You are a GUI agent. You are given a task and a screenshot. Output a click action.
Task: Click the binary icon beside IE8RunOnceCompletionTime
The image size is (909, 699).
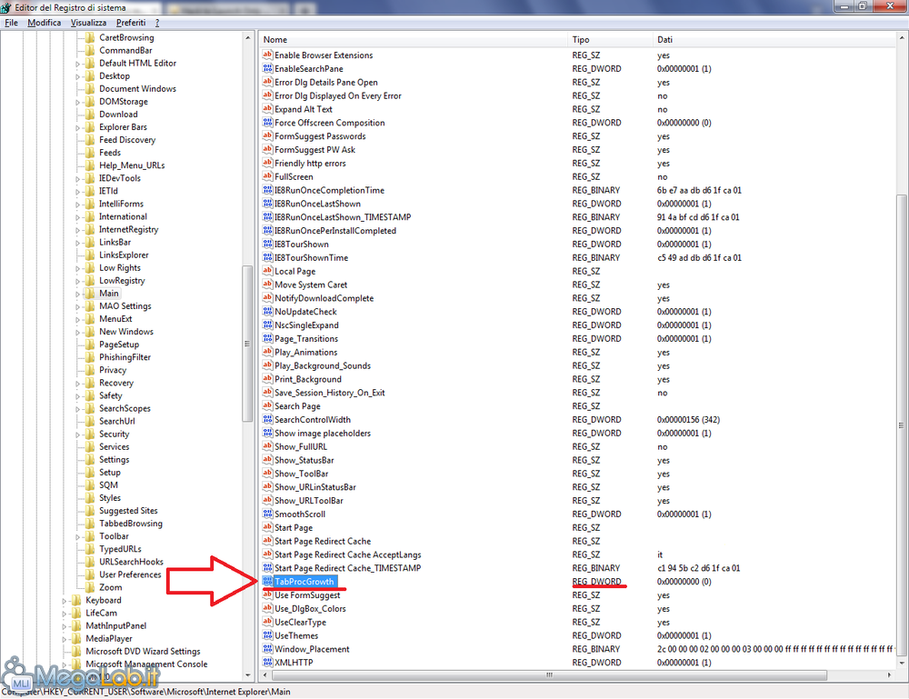(x=267, y=190)
